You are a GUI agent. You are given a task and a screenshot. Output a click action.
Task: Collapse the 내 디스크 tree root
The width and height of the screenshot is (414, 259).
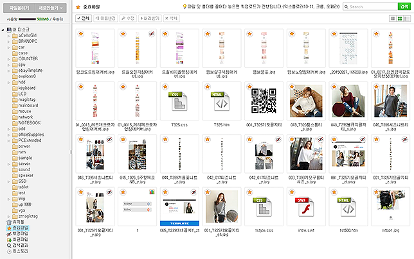[x=3, y=29]
